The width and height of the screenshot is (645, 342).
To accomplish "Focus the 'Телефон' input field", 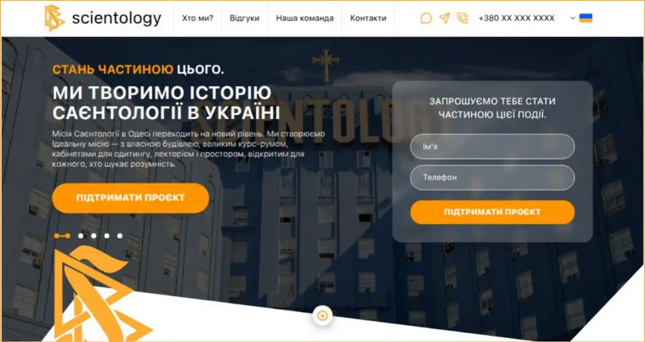I will 492,177.
